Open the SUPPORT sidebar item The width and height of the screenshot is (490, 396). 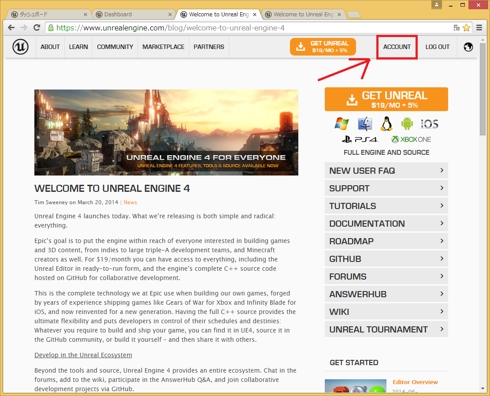(386, 188)
